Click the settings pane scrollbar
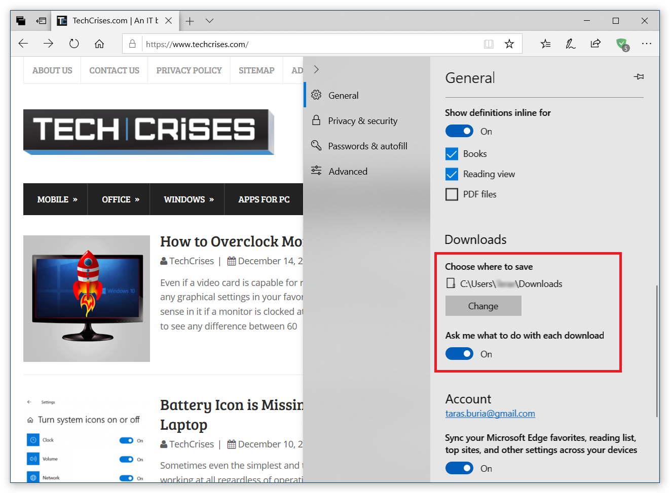670x493 pixels. click(x=656, y=351)
